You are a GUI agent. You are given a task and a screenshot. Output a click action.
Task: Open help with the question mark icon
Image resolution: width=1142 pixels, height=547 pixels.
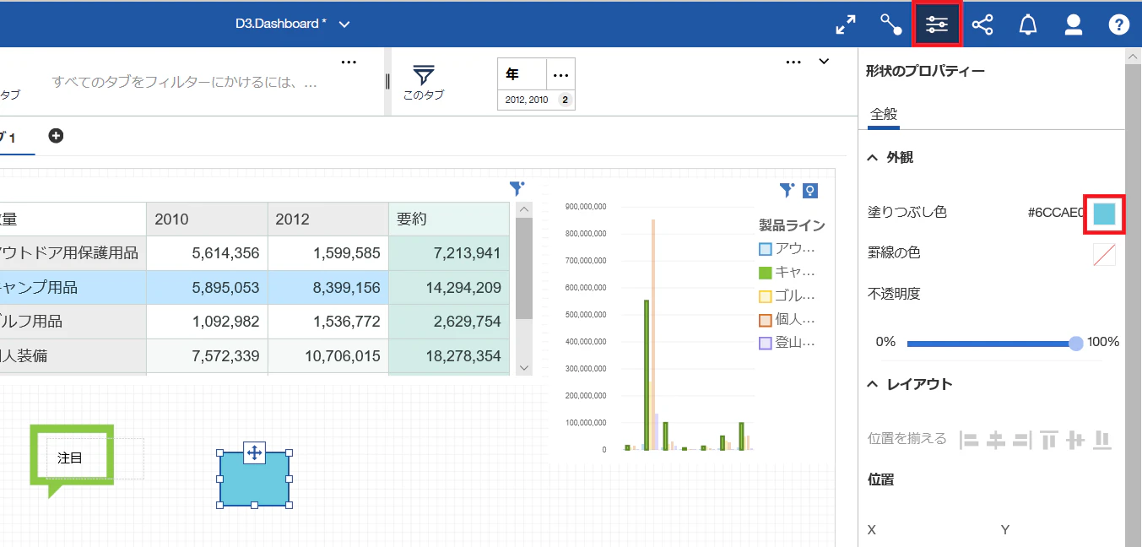click(x=1118, y=24)
